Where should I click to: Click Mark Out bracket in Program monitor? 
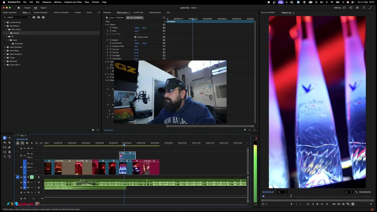pos(301,204)
